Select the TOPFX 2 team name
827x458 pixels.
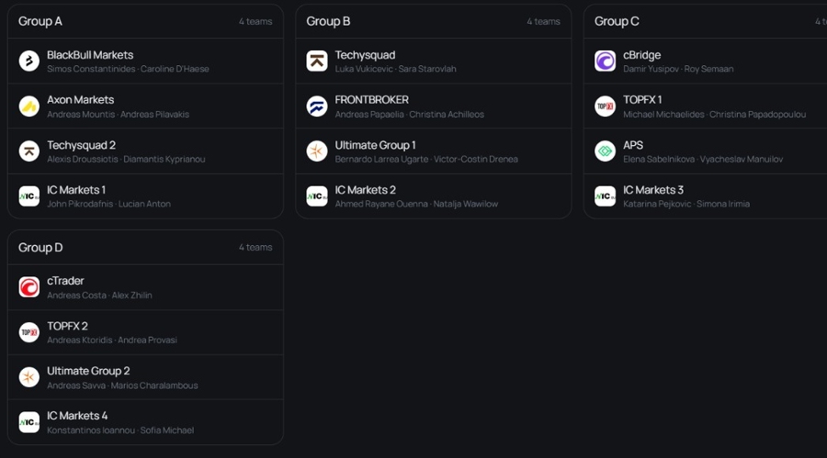(67, 326)
